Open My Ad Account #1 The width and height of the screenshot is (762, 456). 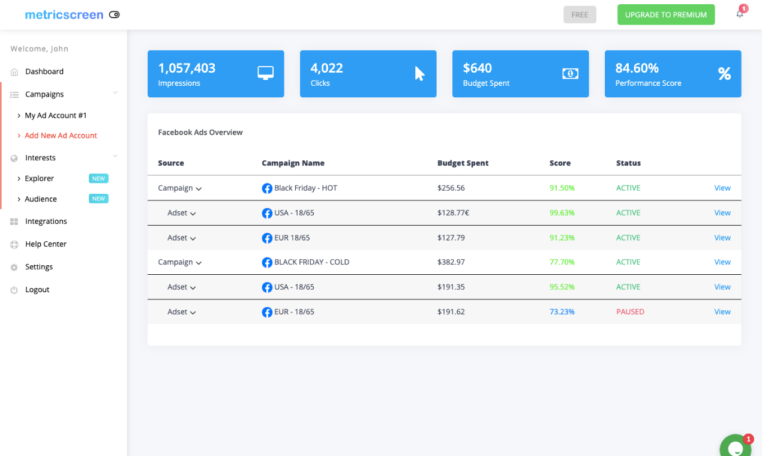click(56, 115)
